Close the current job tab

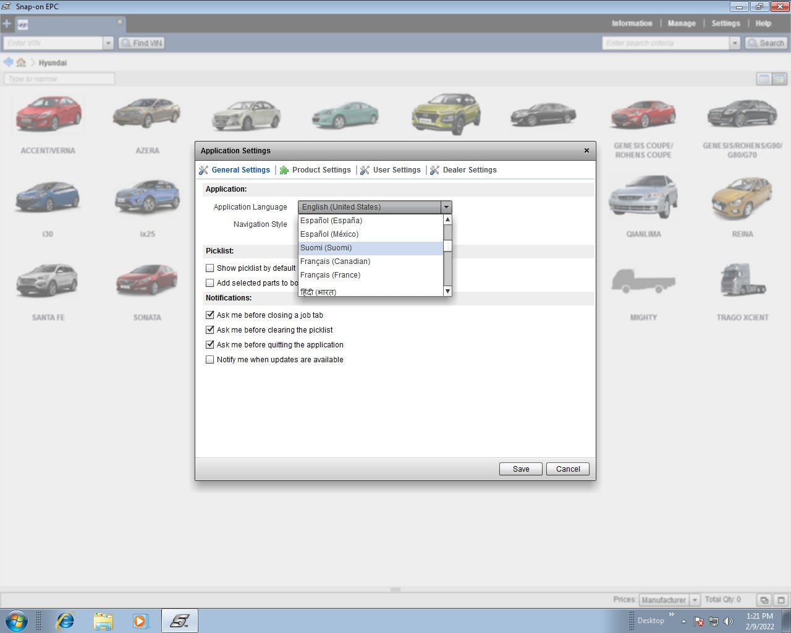point(120,22)
